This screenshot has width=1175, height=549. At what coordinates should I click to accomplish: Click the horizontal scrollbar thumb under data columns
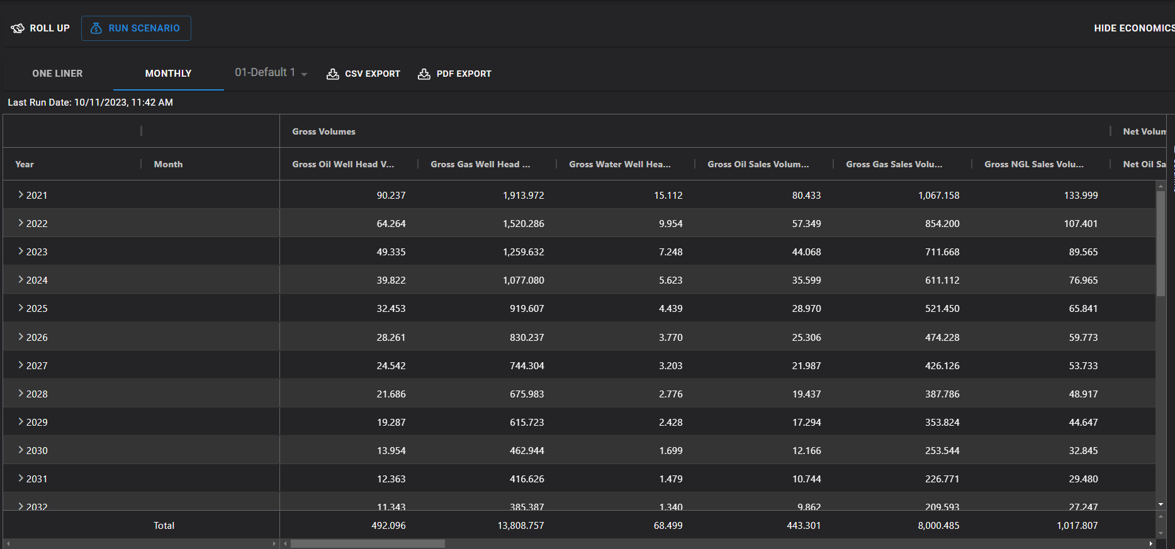point(368,544)
